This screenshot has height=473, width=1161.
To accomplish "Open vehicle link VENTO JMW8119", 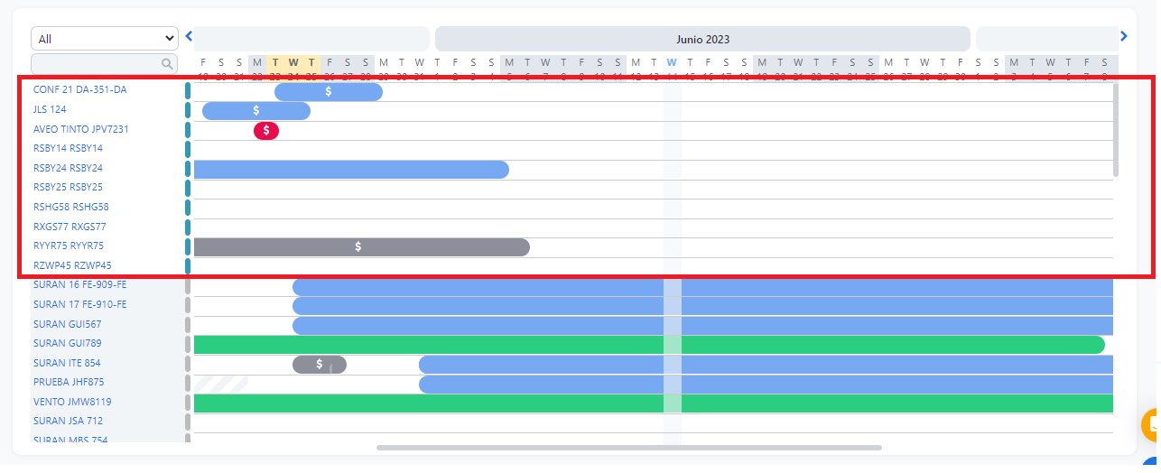I will click(x=72, y=402).
